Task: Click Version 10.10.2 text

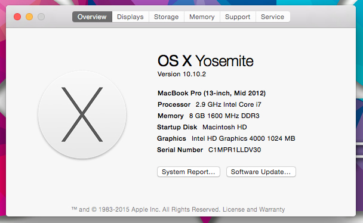Action: 181,74
